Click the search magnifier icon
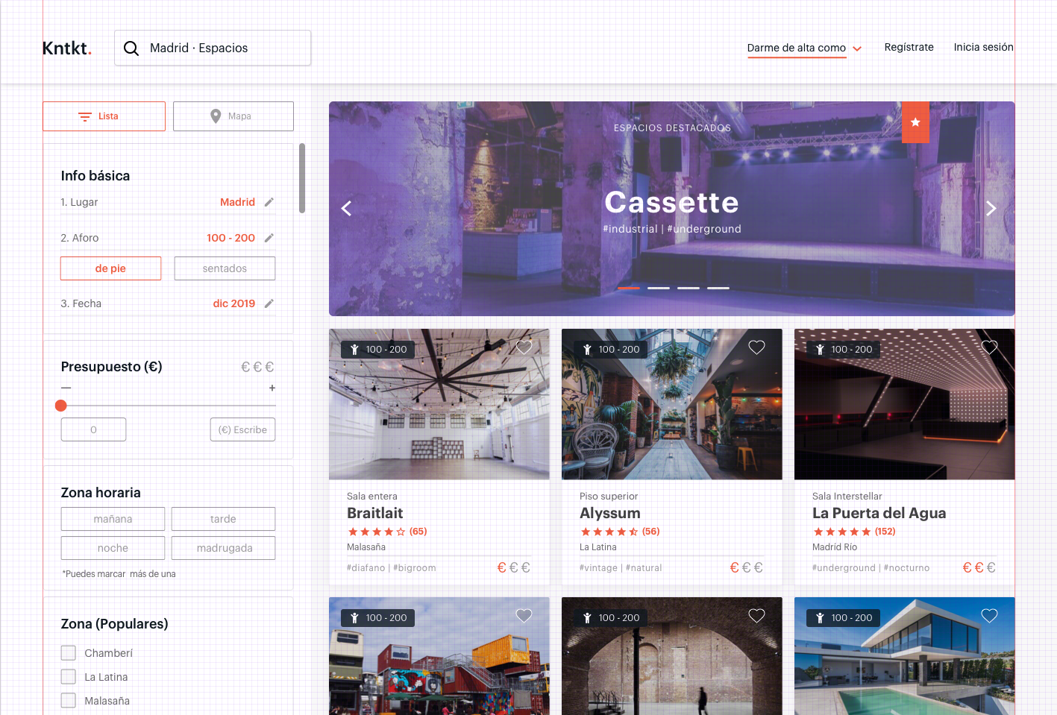Viewport: 1057px width, 715px height. click(131, 48)
